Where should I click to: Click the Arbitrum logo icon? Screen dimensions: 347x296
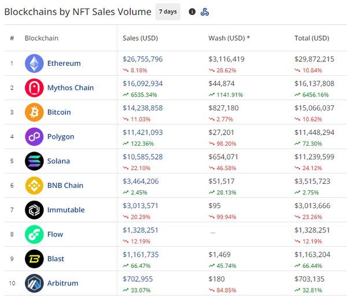(34, 283)
